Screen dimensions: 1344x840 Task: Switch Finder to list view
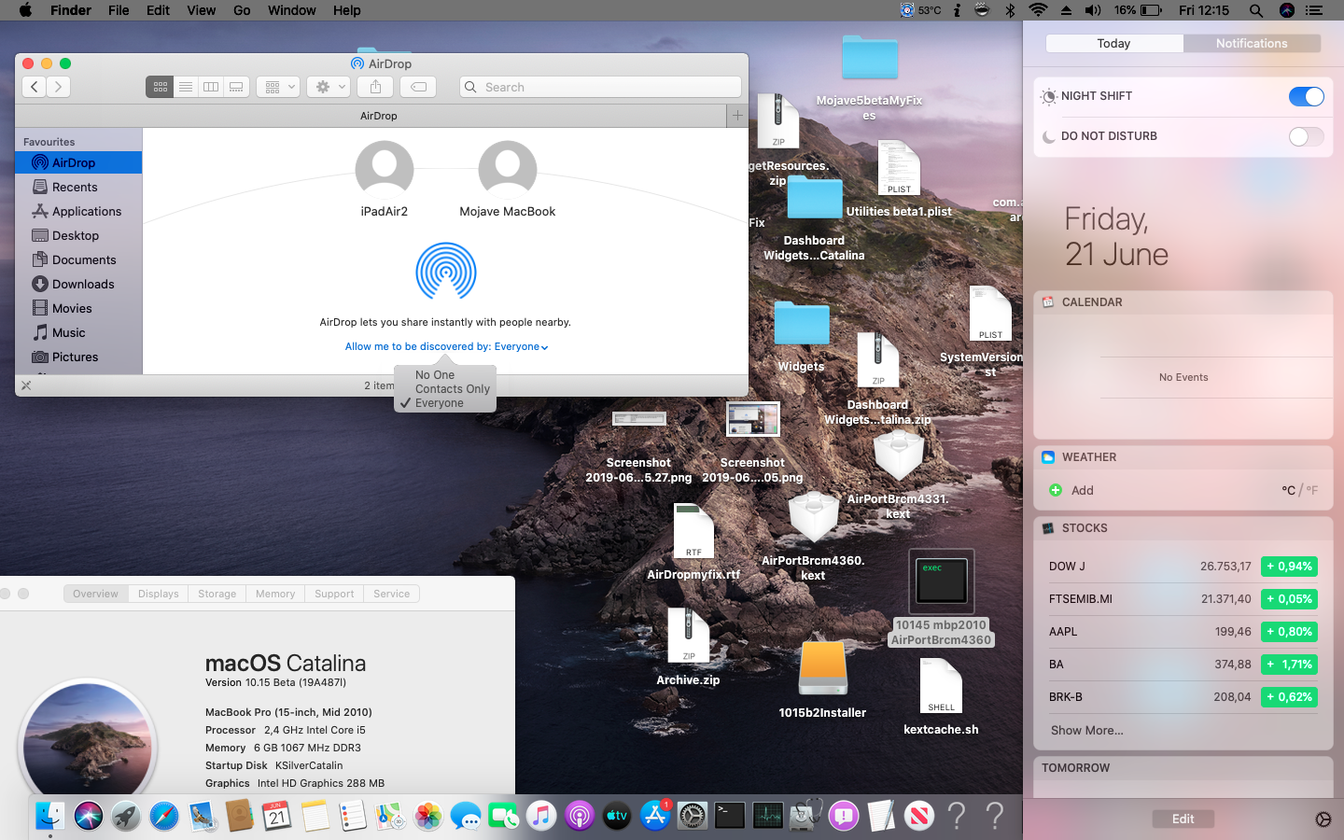pos(186,87)
